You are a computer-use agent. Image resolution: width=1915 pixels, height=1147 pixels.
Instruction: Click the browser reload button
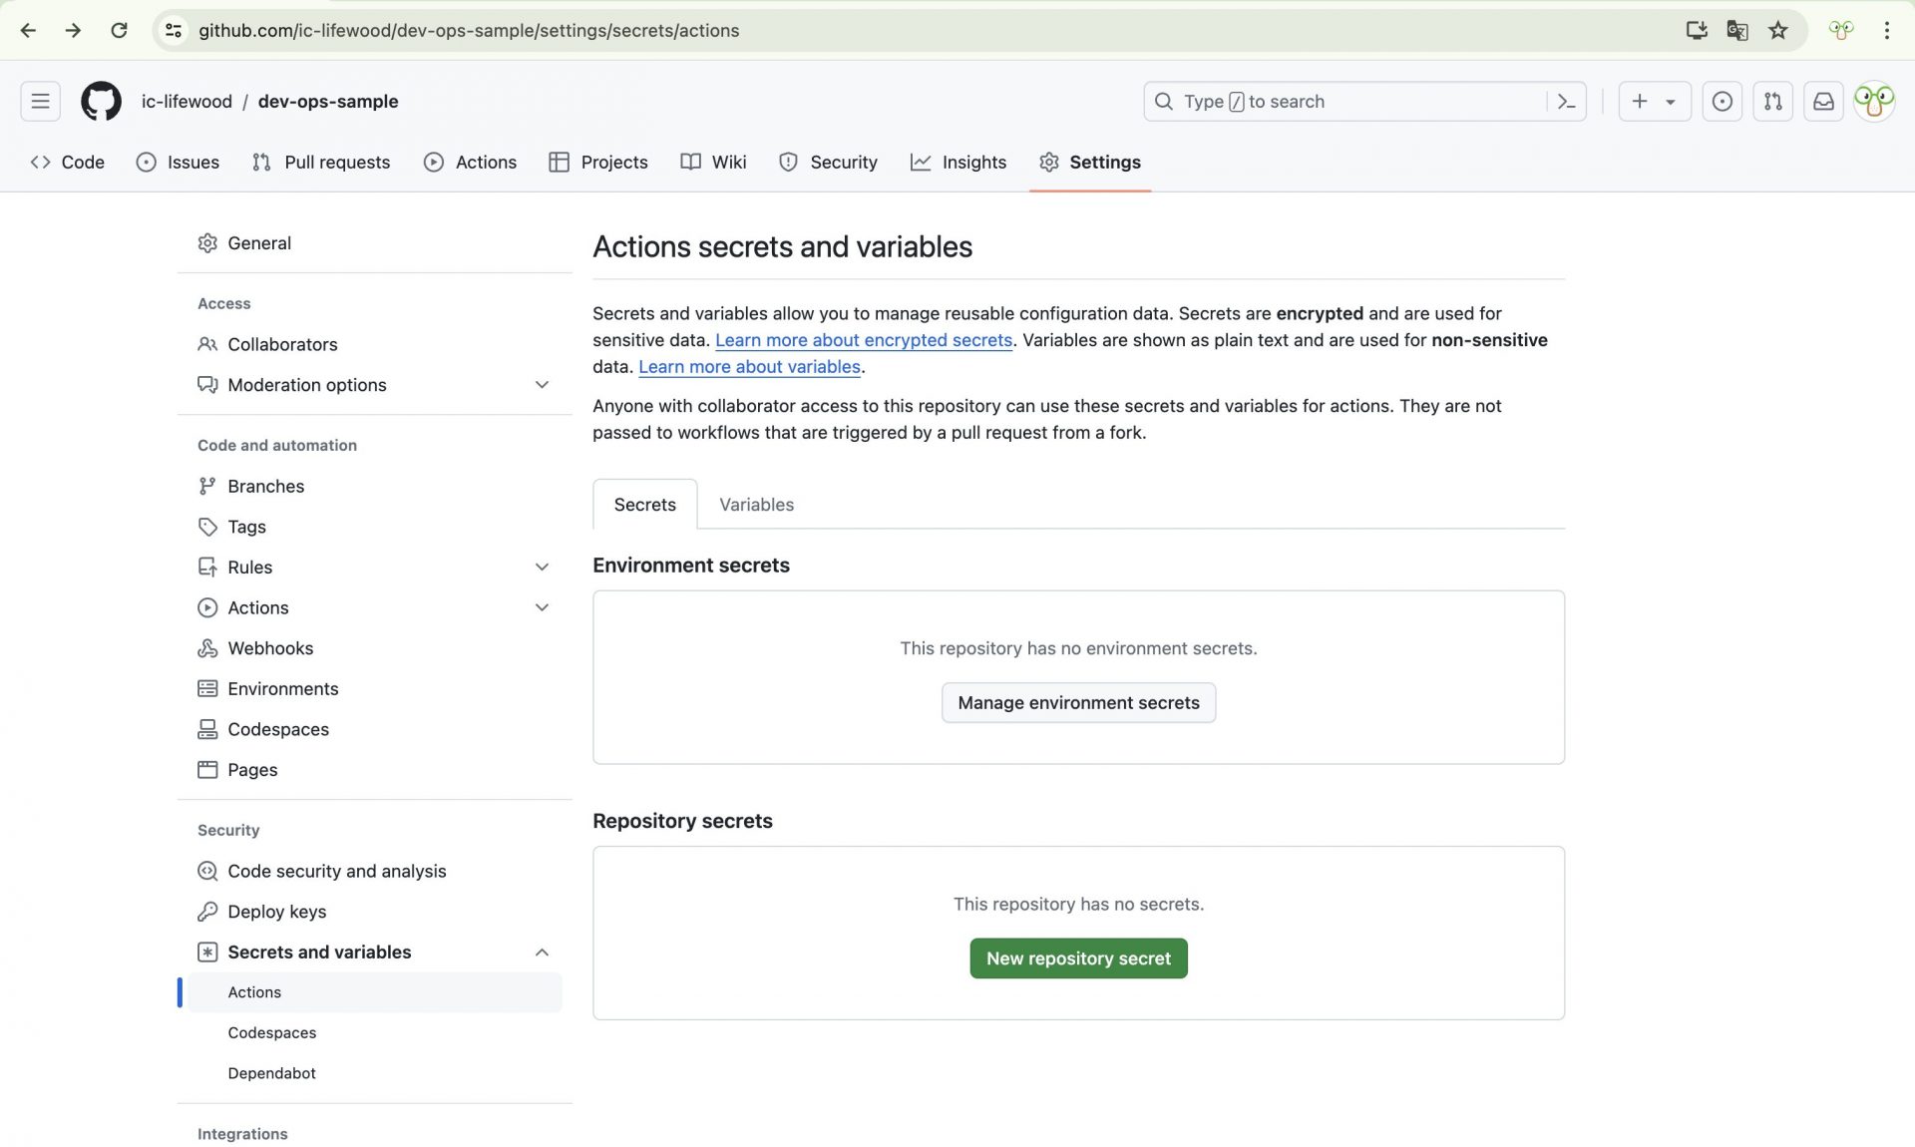[x=119, y=30]
